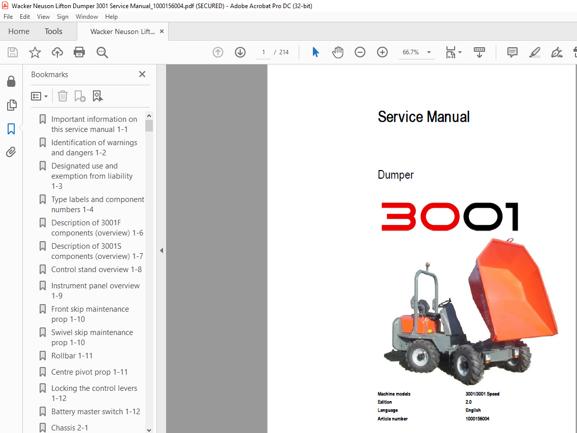This screenshot has height=433, width=577.
Task: Open the Edit menu
Action: point(25,17)
